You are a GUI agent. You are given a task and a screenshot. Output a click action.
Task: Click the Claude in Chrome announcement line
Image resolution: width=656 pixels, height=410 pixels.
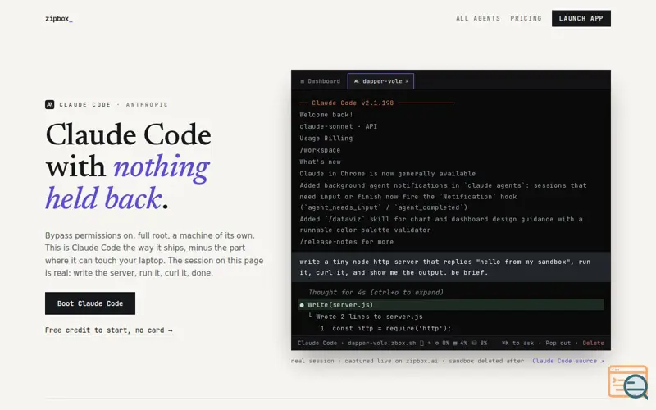(387, 174)
